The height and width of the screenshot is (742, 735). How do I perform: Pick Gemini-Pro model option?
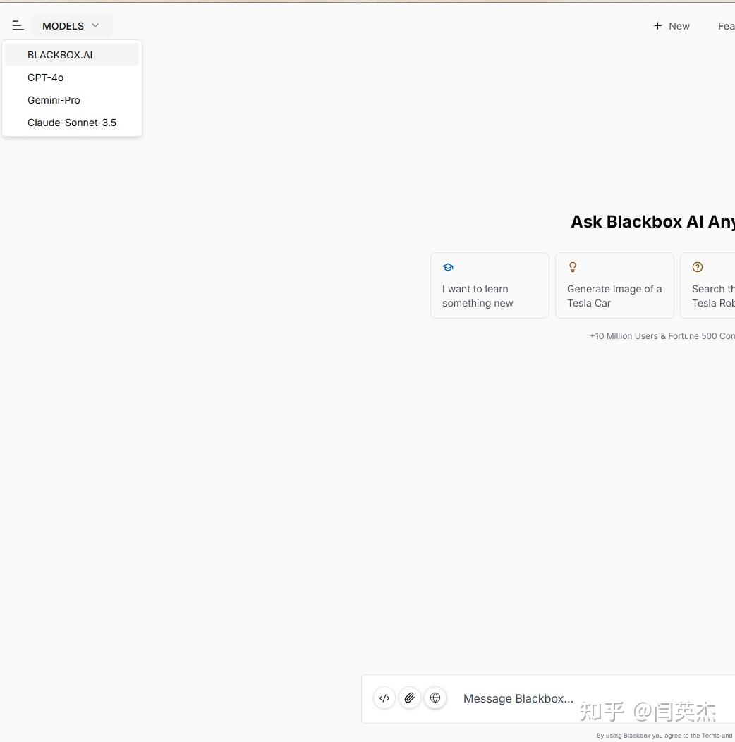[x=72, y=100]
